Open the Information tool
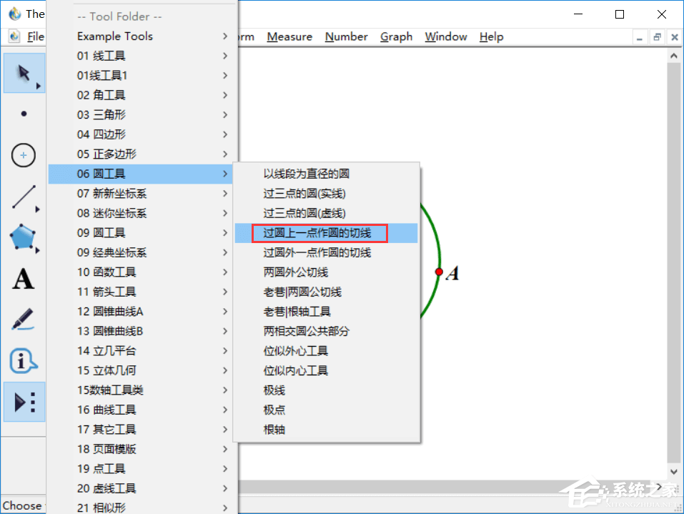The image size is (684, 514). click(x=24, y=361)
